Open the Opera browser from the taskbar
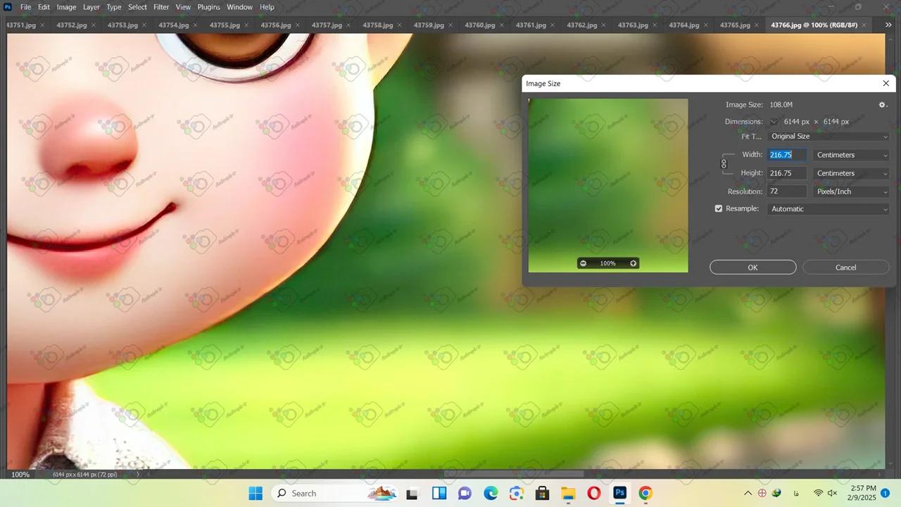Screen dimensions: 901x507 coord(593,493)
